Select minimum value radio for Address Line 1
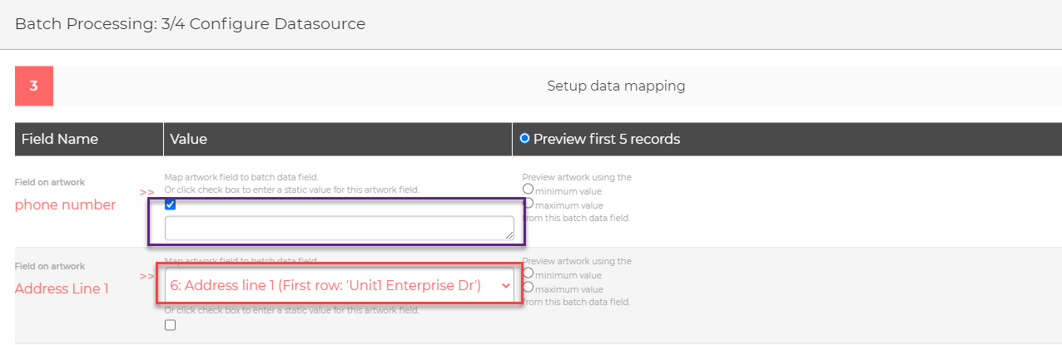This screenshot has height=345, width=1062. coord(528,274)
